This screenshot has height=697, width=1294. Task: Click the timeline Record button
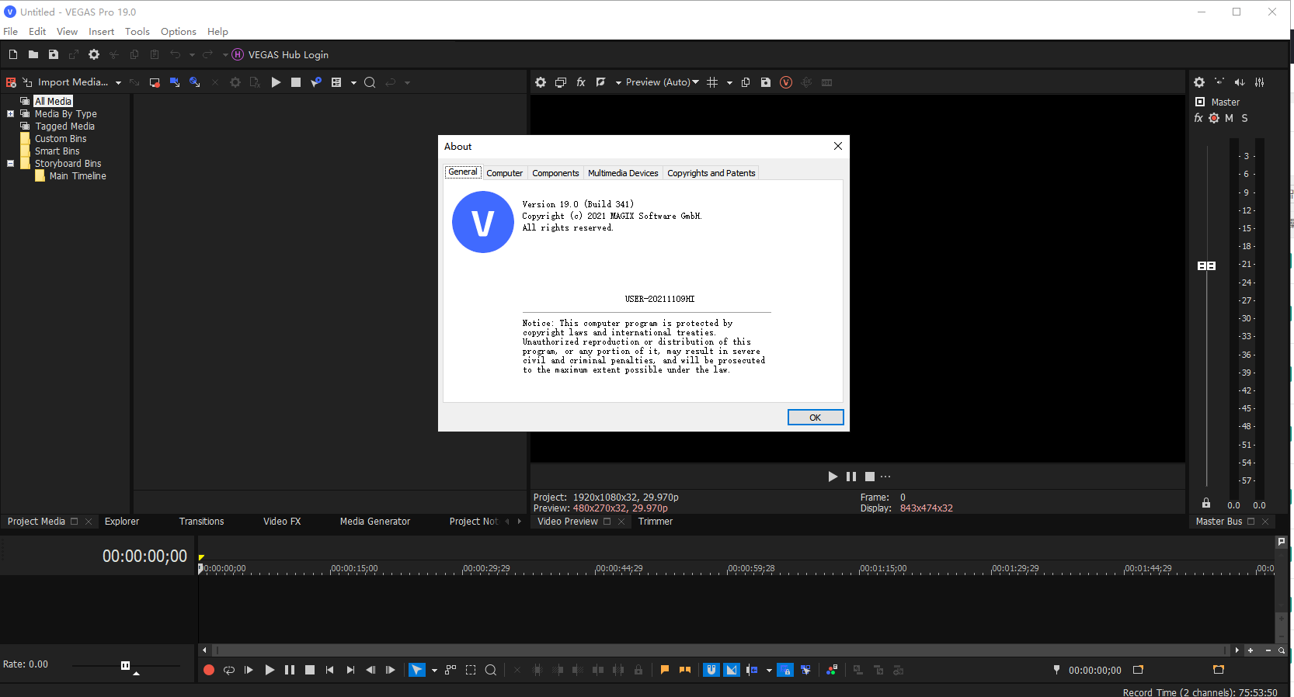pyautogui.click(x=209, y=670)
